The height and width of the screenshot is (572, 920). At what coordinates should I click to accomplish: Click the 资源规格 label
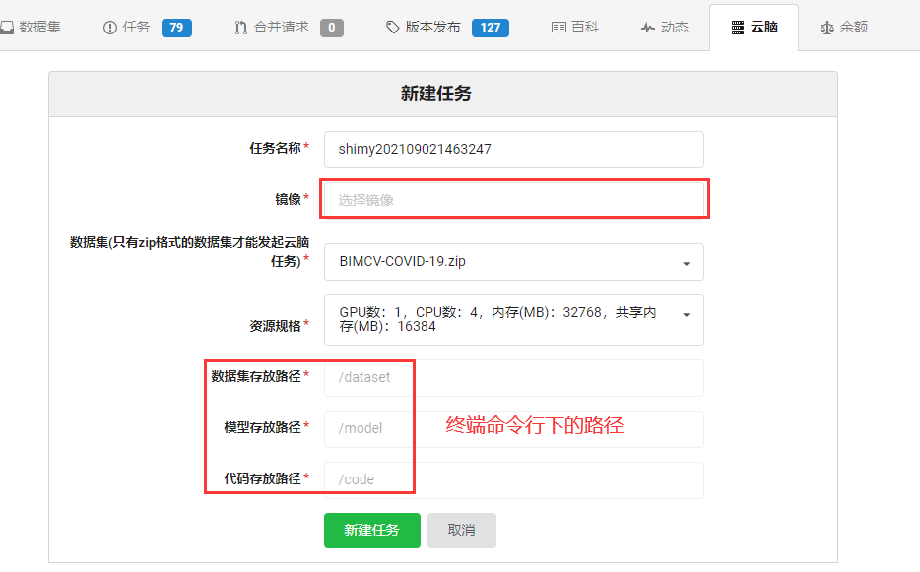coord(276,326)
